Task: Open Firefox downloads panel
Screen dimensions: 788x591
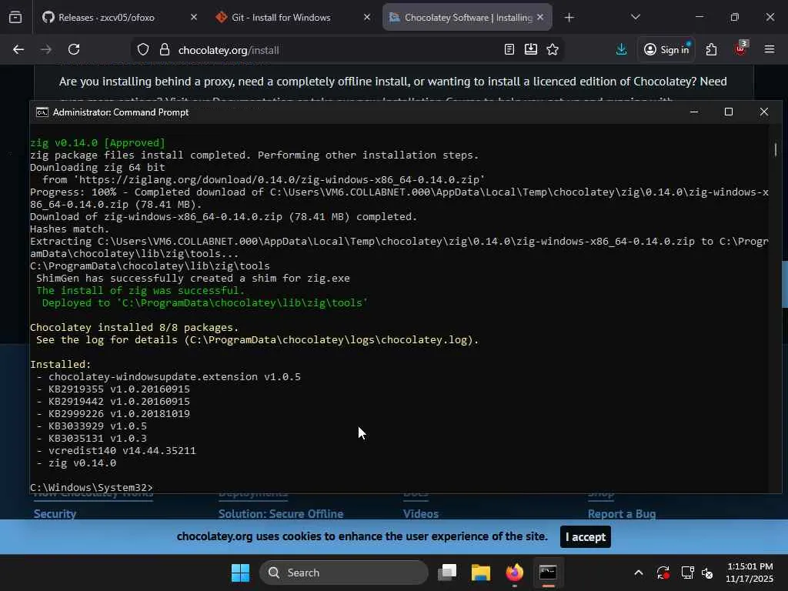Action: (621, 49)
